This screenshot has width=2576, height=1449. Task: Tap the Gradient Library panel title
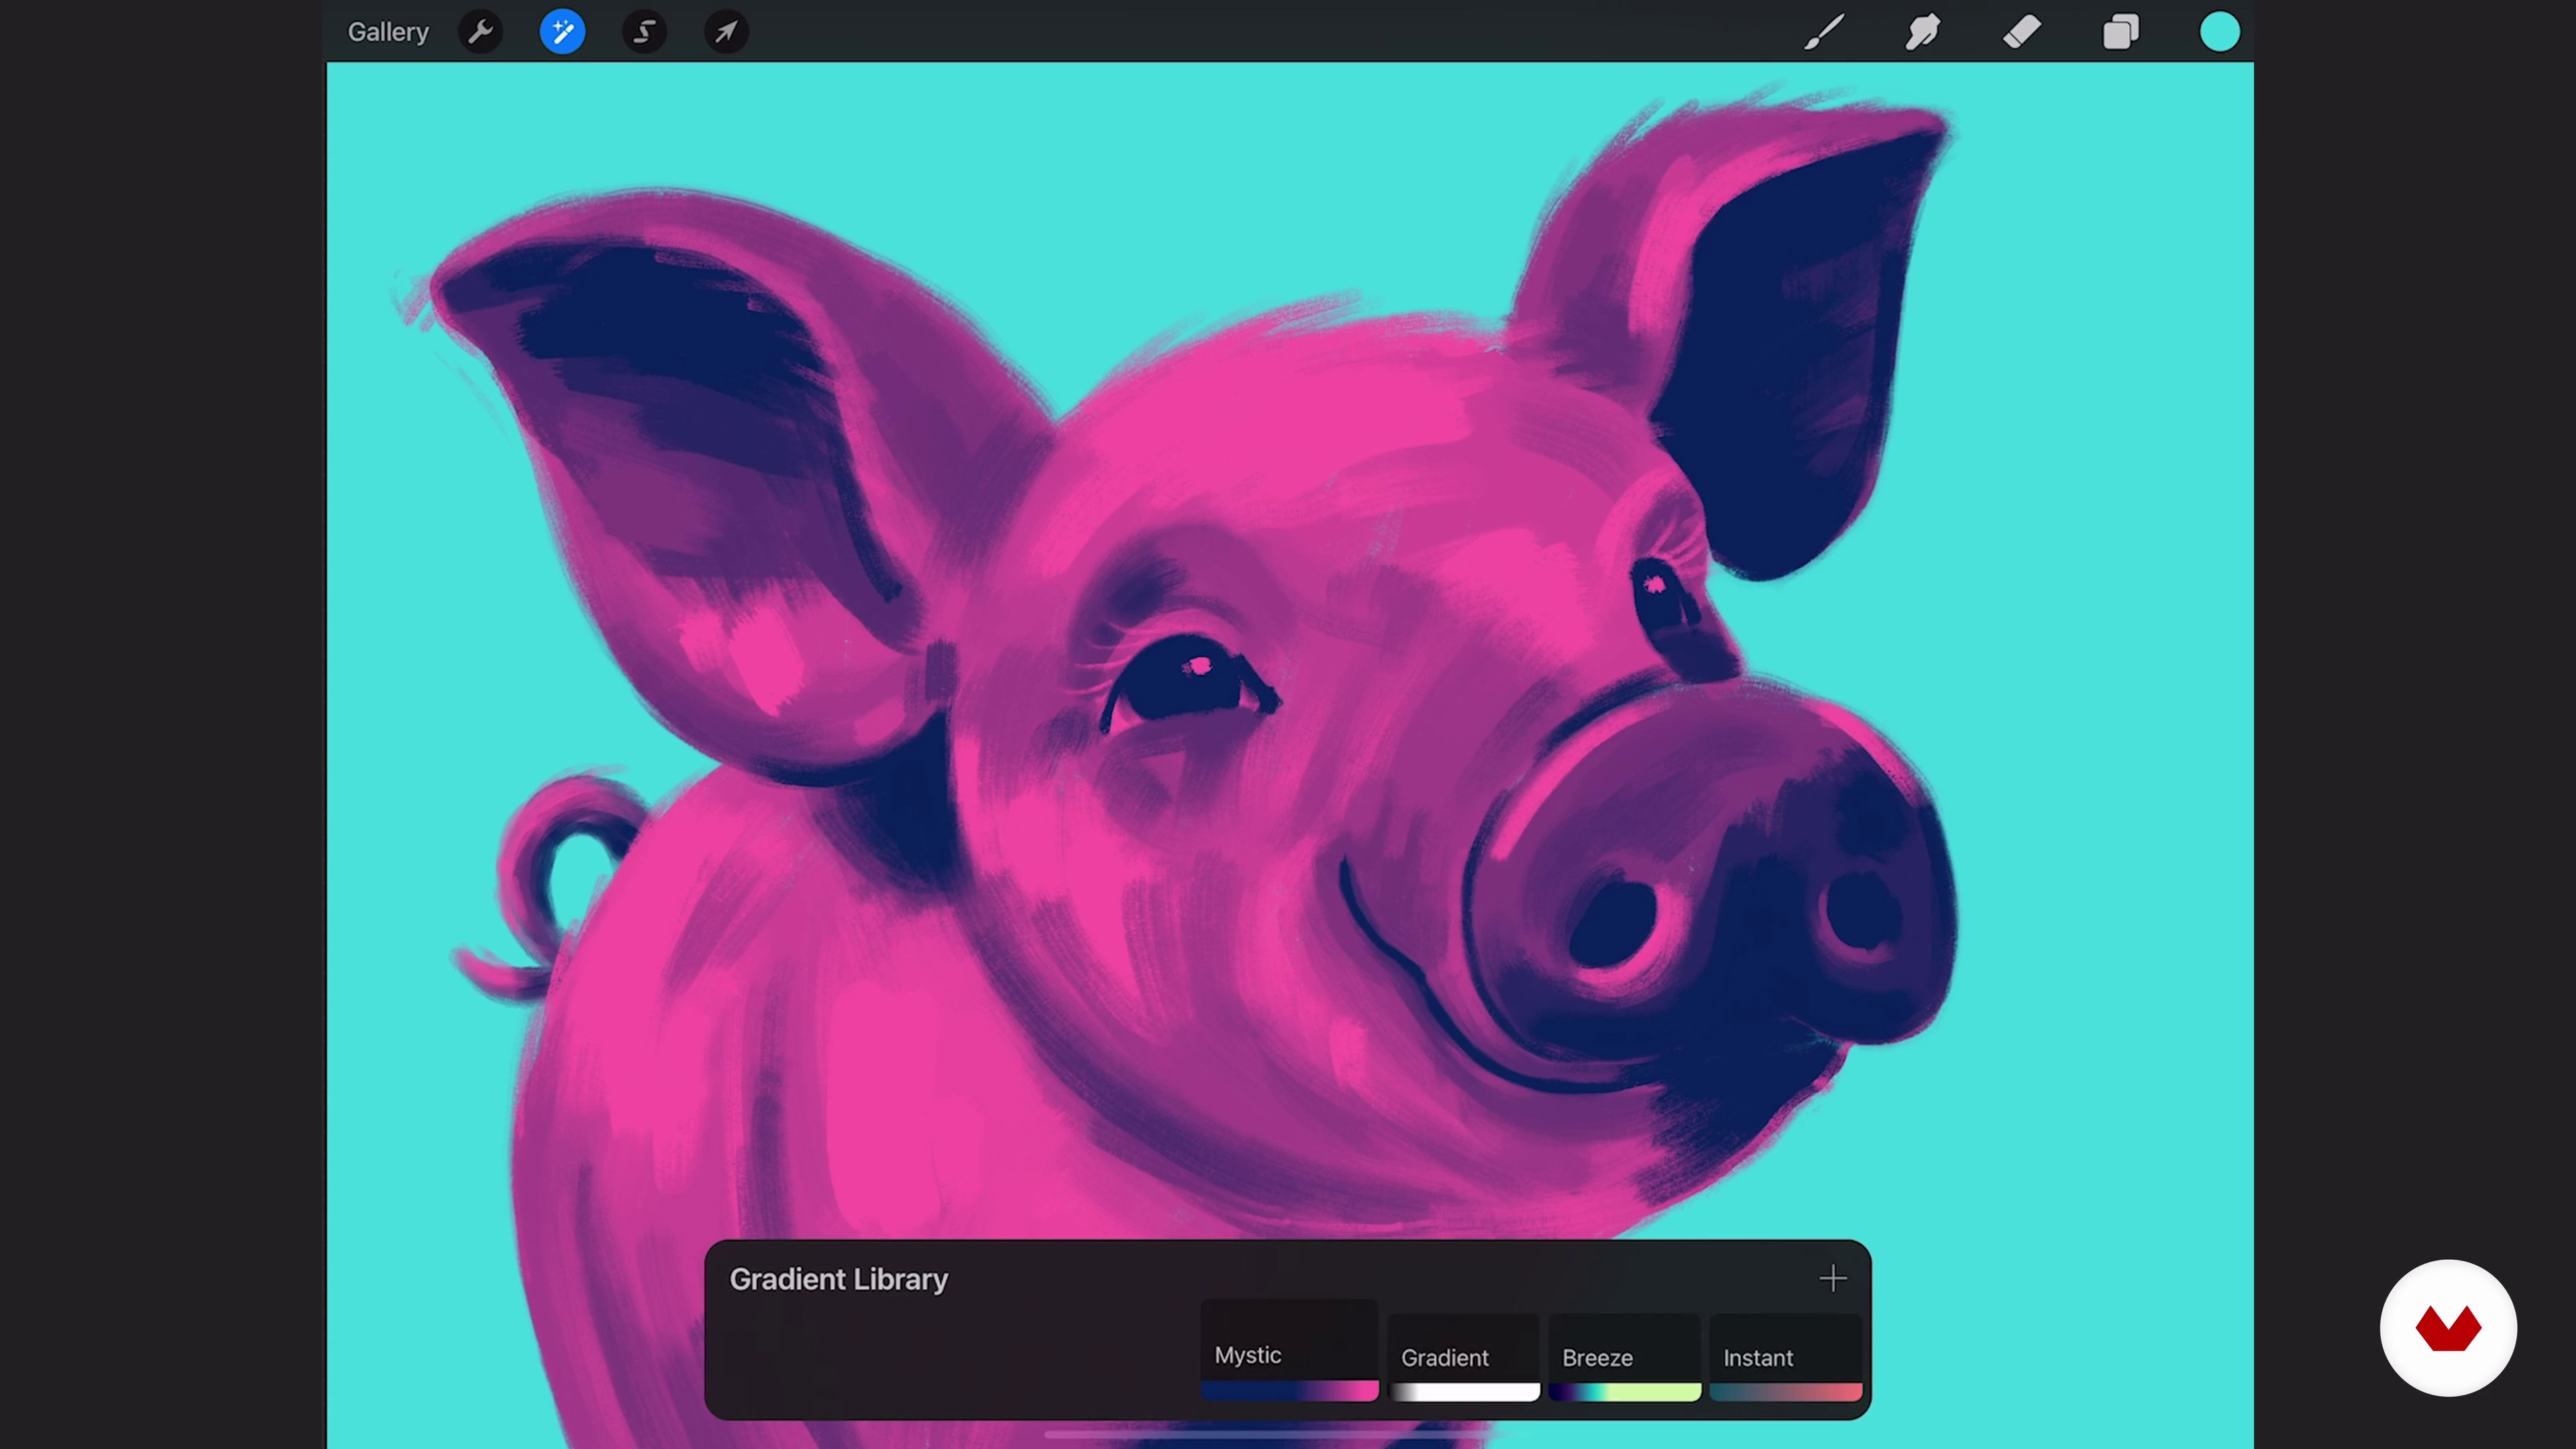[x=838, y=1279]
